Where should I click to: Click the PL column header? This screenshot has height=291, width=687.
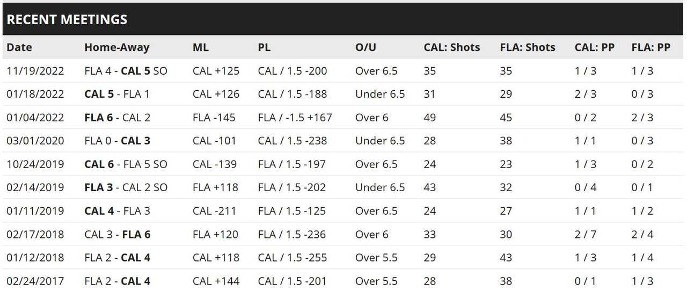click(x=264, y=47)
